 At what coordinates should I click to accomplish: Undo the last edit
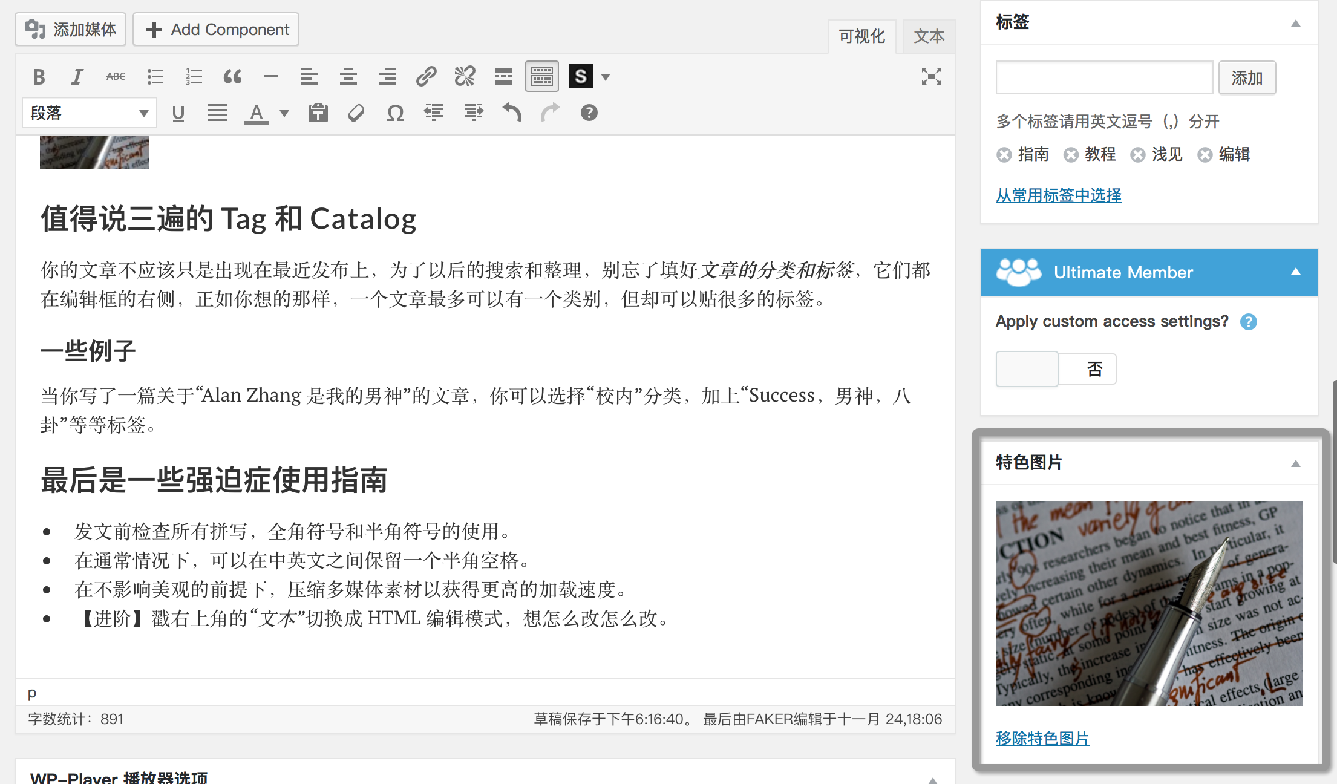tap(512, 113)
